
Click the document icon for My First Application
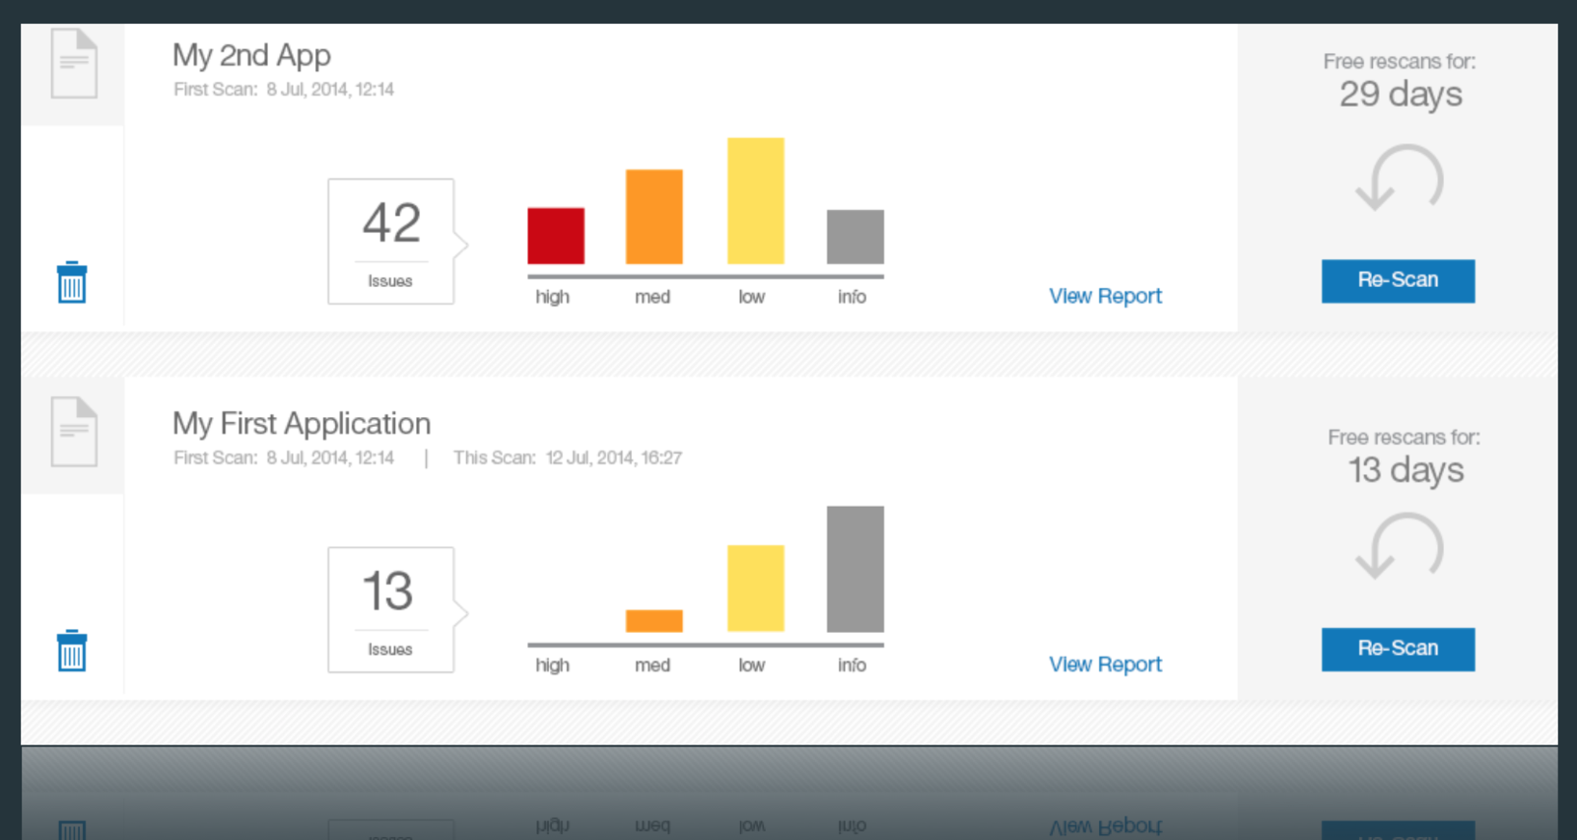[74, 432]
